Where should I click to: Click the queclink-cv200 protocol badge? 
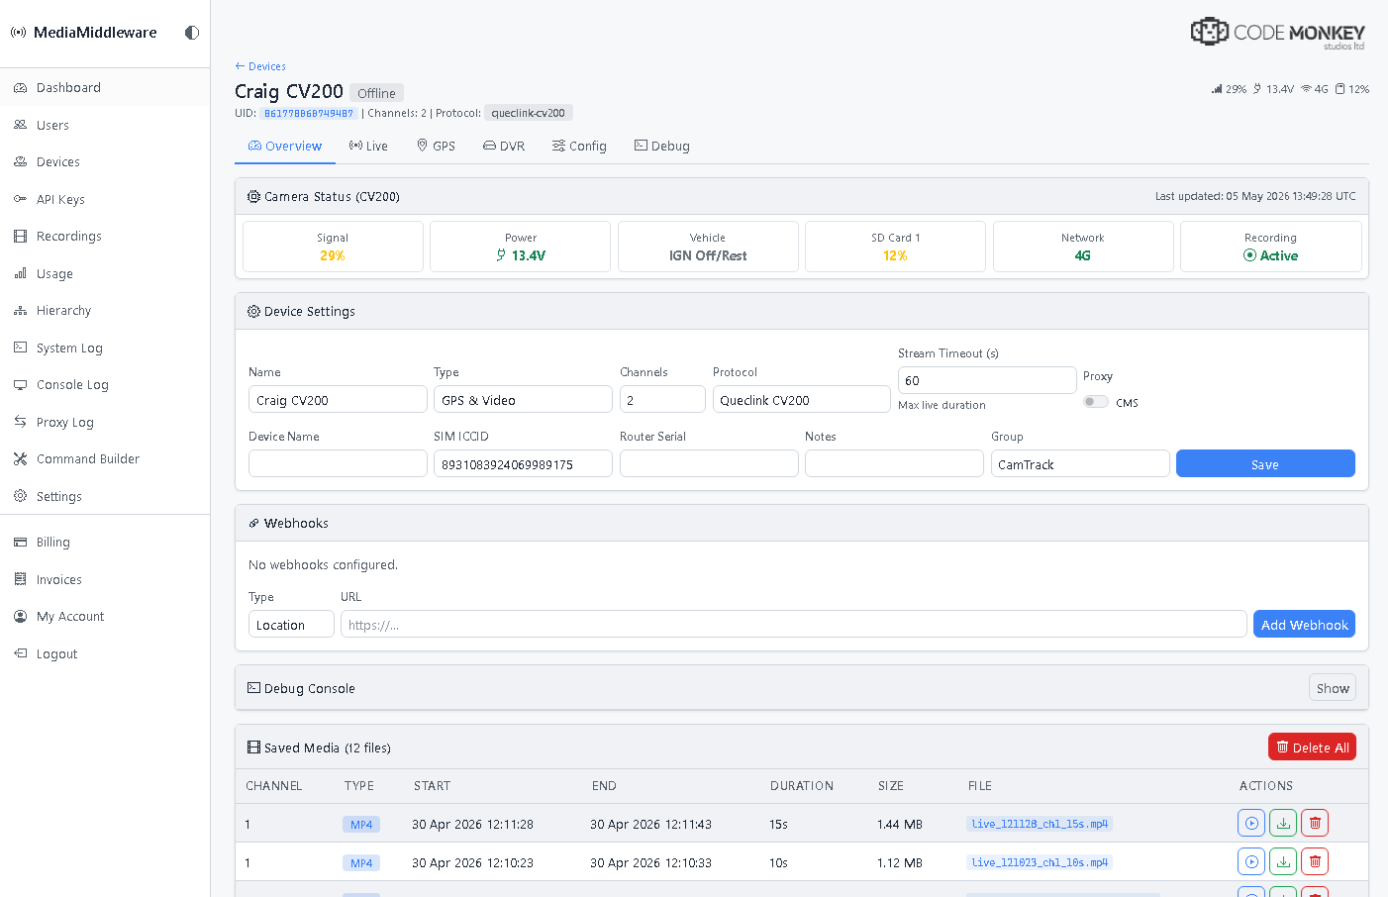pos(529,113)
